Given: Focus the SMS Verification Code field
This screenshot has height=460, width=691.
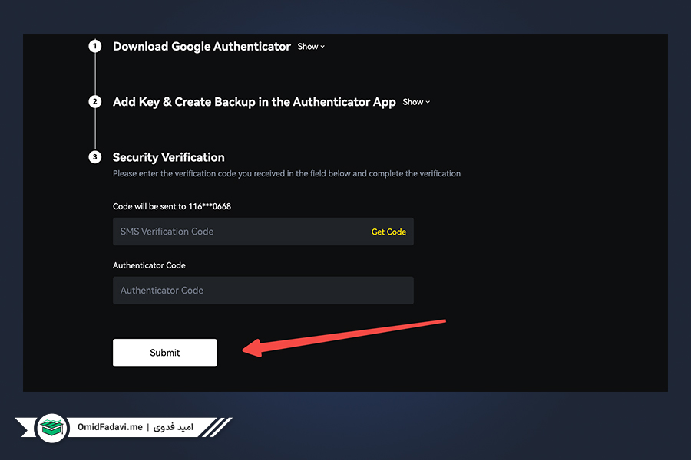Looking at the screenshot, I should [x=263, y=232].
